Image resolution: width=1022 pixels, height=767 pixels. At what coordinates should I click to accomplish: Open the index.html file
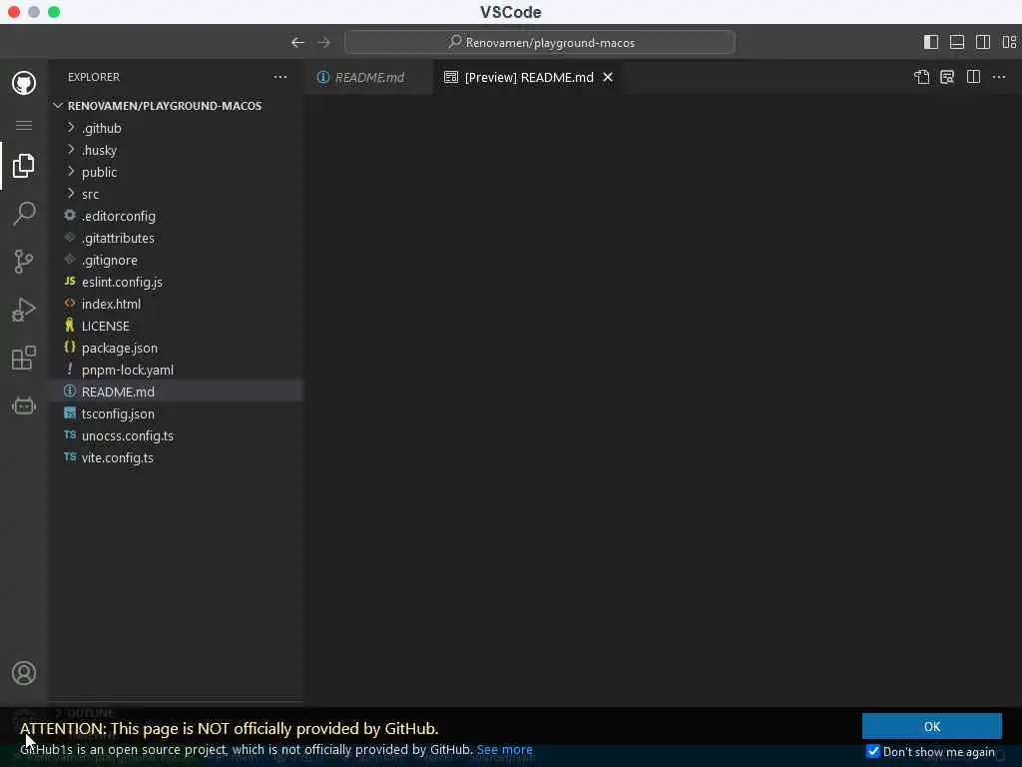(x=175, y=304)
